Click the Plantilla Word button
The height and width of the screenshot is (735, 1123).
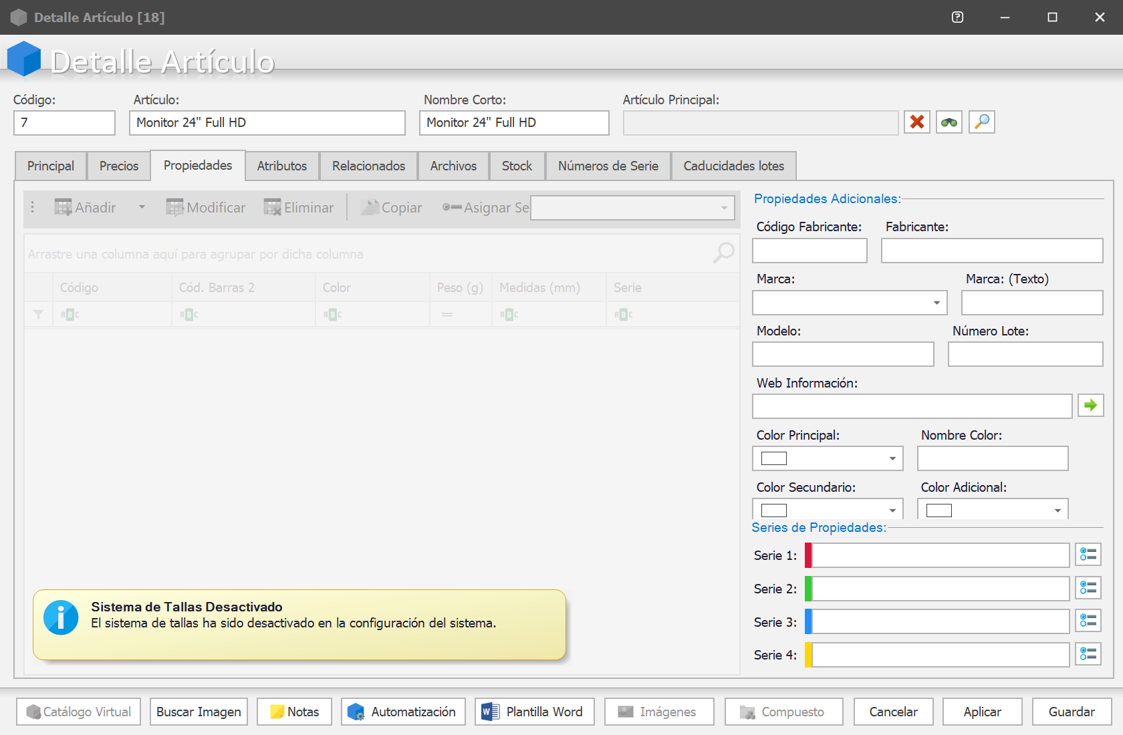[534, 712]
